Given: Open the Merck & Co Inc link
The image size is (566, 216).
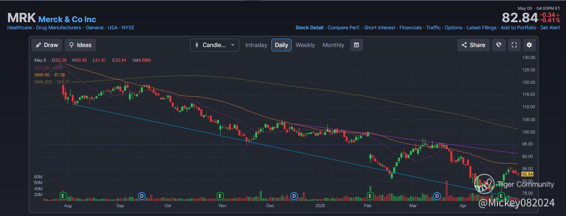Looking at the screenshot, I should [67, 20].
